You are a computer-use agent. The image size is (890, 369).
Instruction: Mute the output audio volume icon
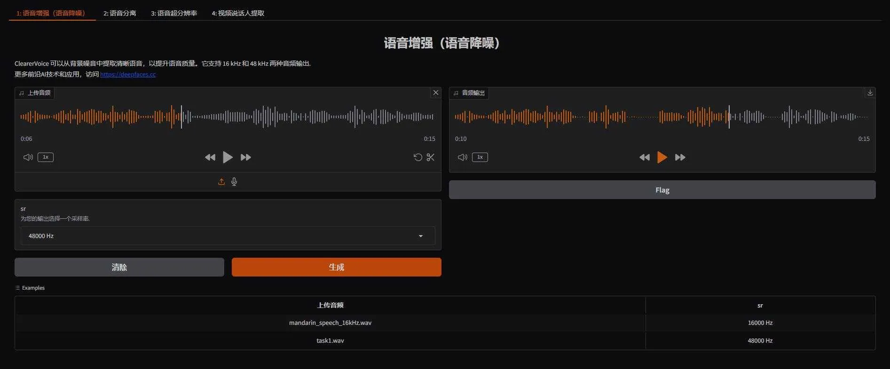coord(463,157)
